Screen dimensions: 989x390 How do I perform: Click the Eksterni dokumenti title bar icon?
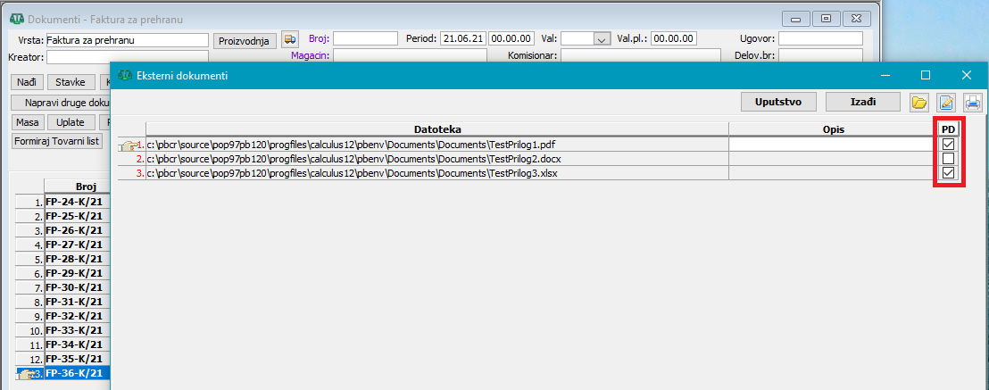(x=124, y=76)
